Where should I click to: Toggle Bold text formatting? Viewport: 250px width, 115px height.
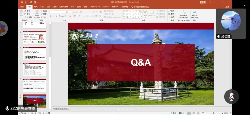tap(51, 16)
